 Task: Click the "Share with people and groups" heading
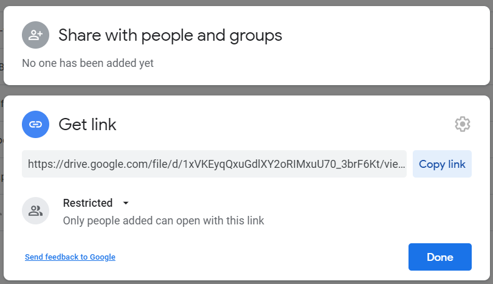click(x=170, y=35)
